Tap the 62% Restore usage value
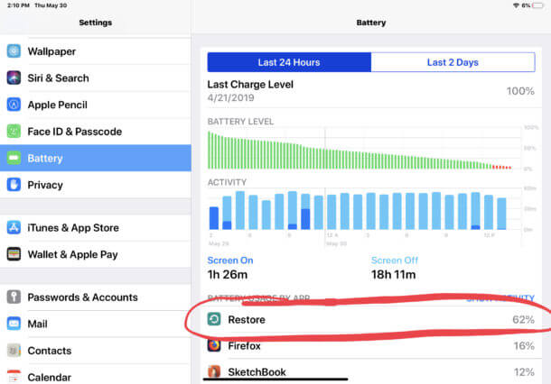This screenshot has height=384, width=551. (x=523, y=319)
